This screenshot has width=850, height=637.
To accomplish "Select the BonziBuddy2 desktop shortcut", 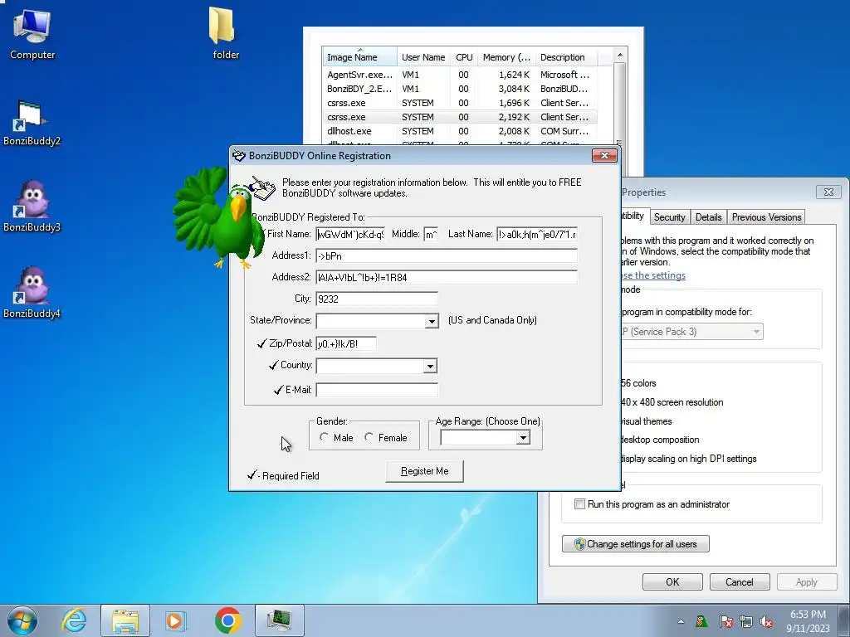I will [32, 124].
